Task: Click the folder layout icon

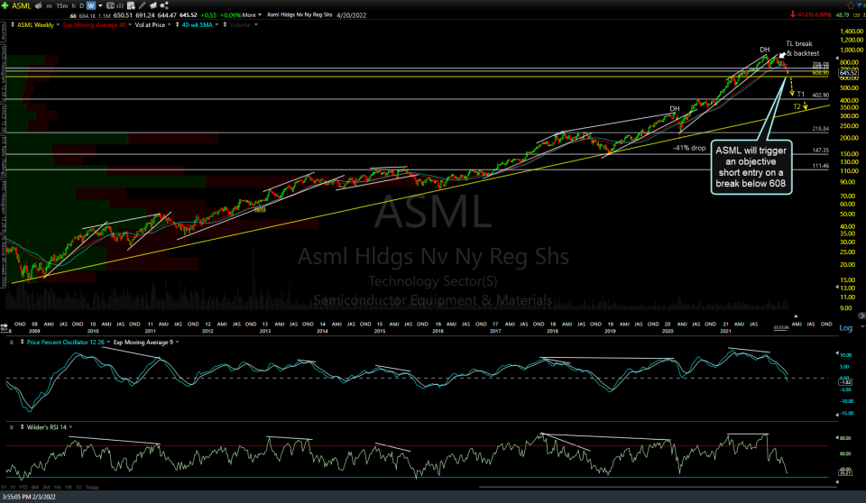Action: (153, 5)
